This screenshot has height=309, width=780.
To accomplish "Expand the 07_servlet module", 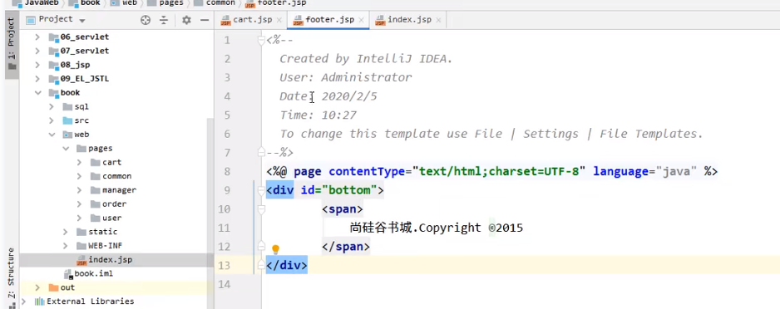I will pos(37,51).
